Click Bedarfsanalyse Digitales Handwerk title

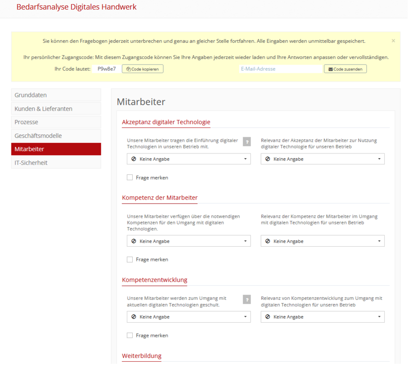pyautogui.click(x=77, y=7)
